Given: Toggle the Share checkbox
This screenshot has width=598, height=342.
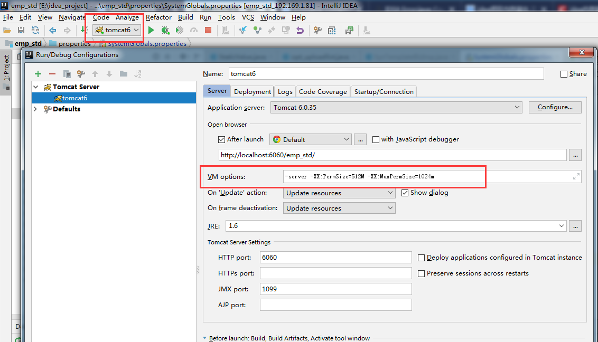Looking at the screenshot, I should point(564,74).
